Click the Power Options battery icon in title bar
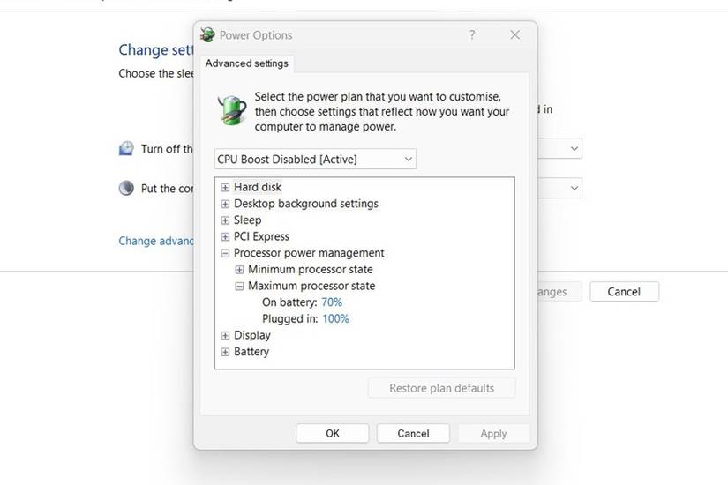The height and width of the screenshot is (485, 728). click(207, 34)
